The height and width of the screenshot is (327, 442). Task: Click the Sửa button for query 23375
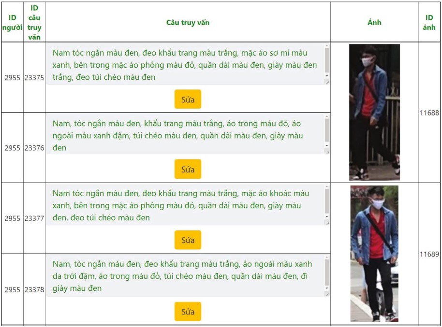coord(188,99)
